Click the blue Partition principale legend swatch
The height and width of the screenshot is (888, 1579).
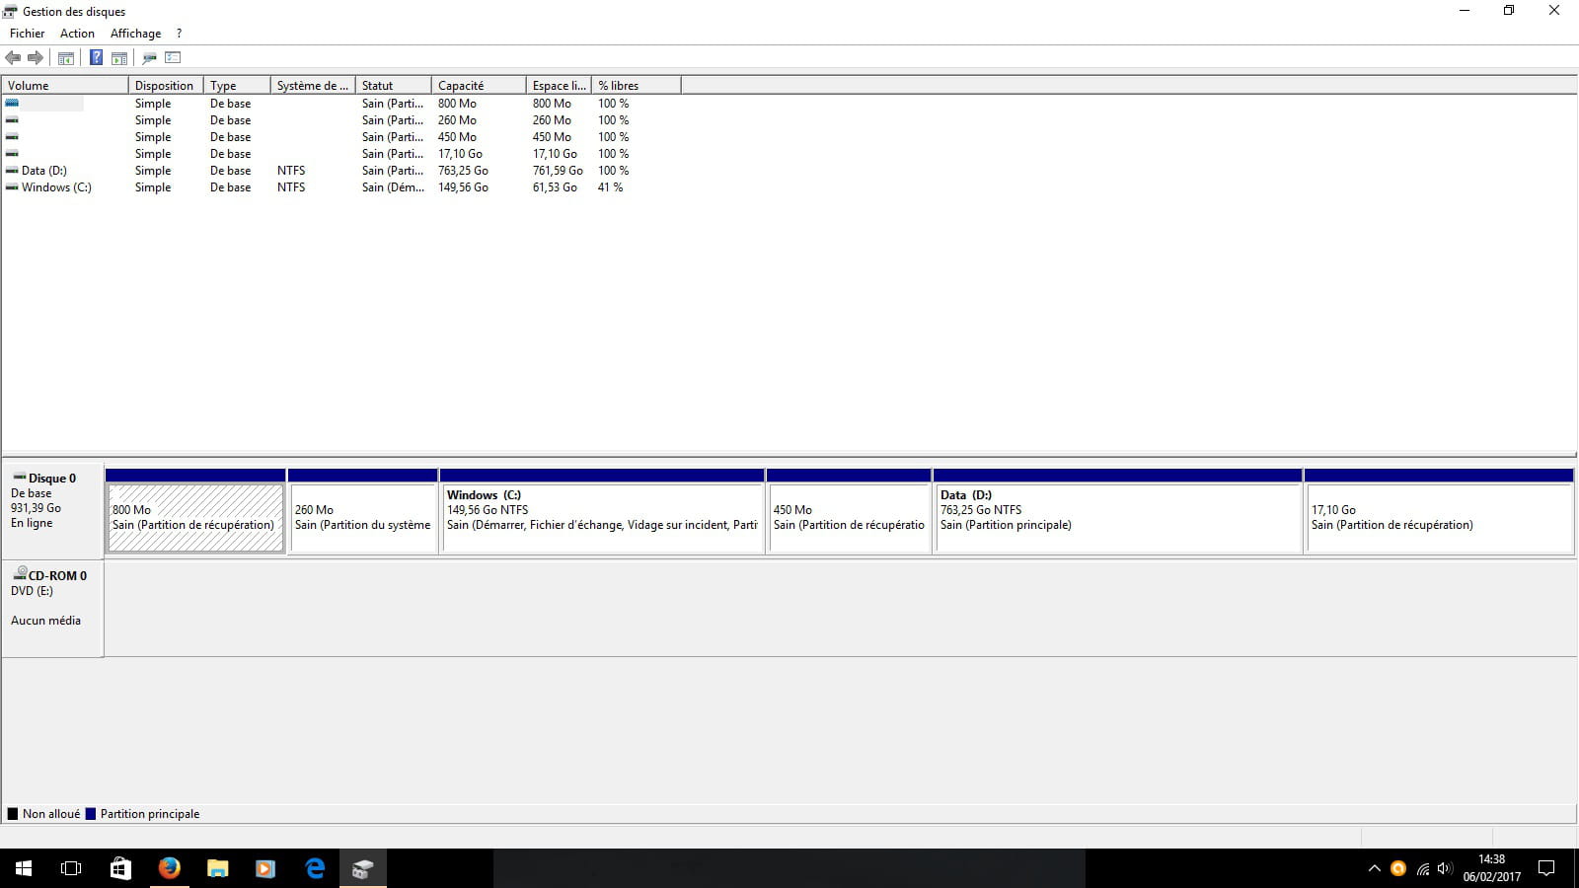pos(91,814)
